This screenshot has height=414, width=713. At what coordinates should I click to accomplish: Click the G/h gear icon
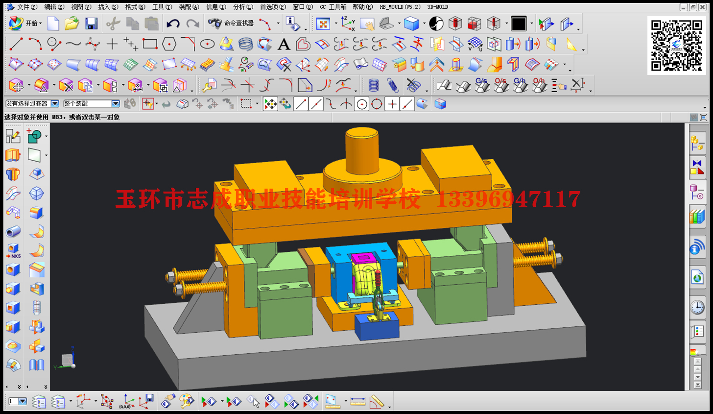click(520, 85)
